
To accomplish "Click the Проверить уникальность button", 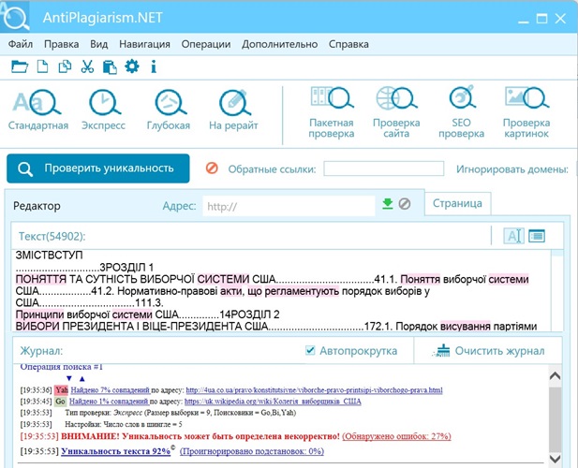I will click(x=98, y=168).
